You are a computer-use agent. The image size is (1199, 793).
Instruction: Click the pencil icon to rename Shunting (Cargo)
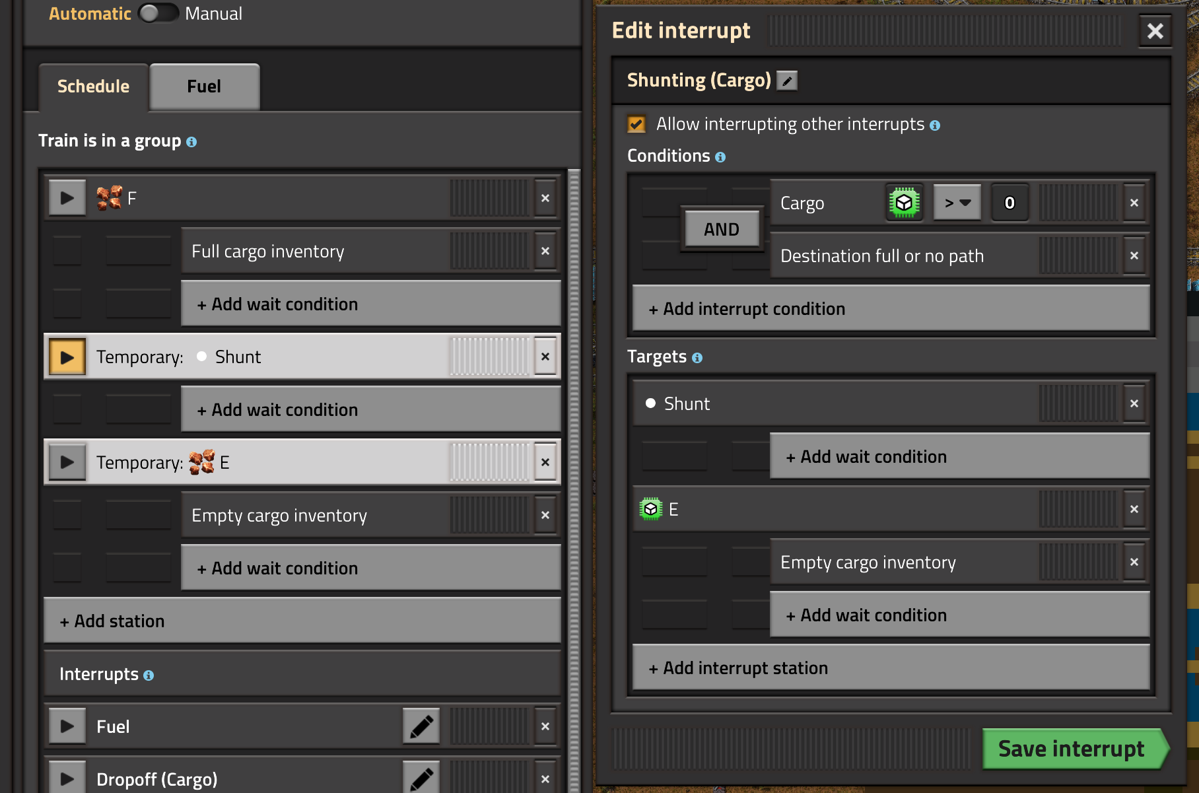coord(786,81)
